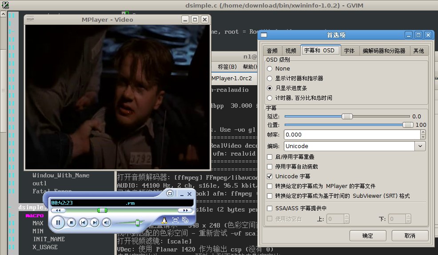This screenshot has height=255, width=438.
Task: Open file with the folder icon in player
Action: 170,194
